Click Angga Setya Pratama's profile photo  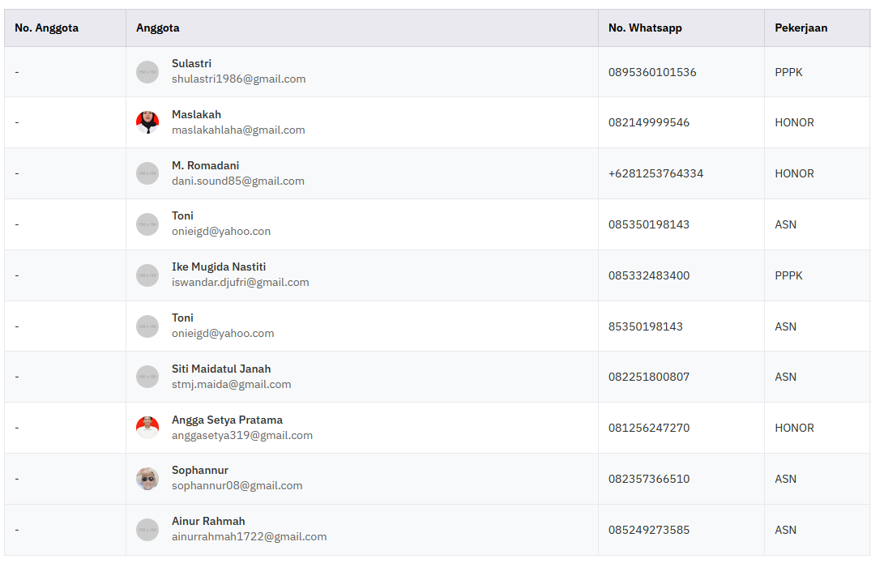tap(147, 428)
